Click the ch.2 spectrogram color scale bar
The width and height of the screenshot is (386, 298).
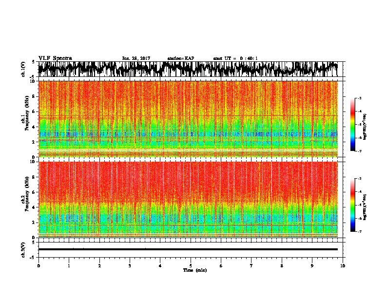click(x=353, y=205)
